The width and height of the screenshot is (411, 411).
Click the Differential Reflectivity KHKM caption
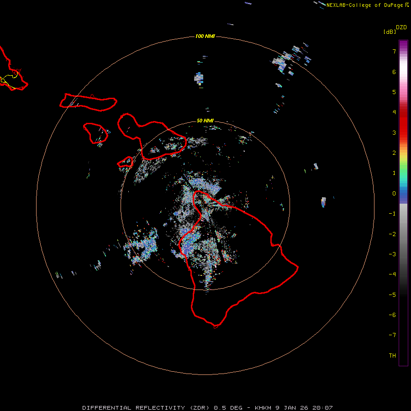point(207,408)
